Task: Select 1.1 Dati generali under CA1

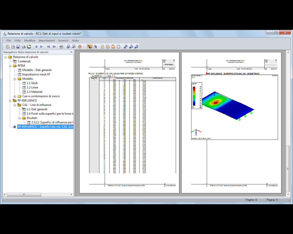Action: (x=37, y=109)
